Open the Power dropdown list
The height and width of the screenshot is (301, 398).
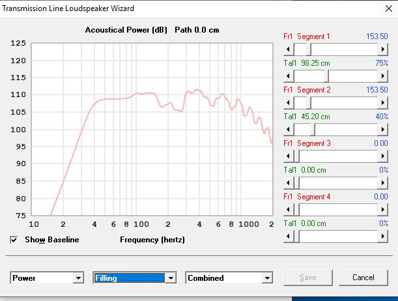click(78, 278)
